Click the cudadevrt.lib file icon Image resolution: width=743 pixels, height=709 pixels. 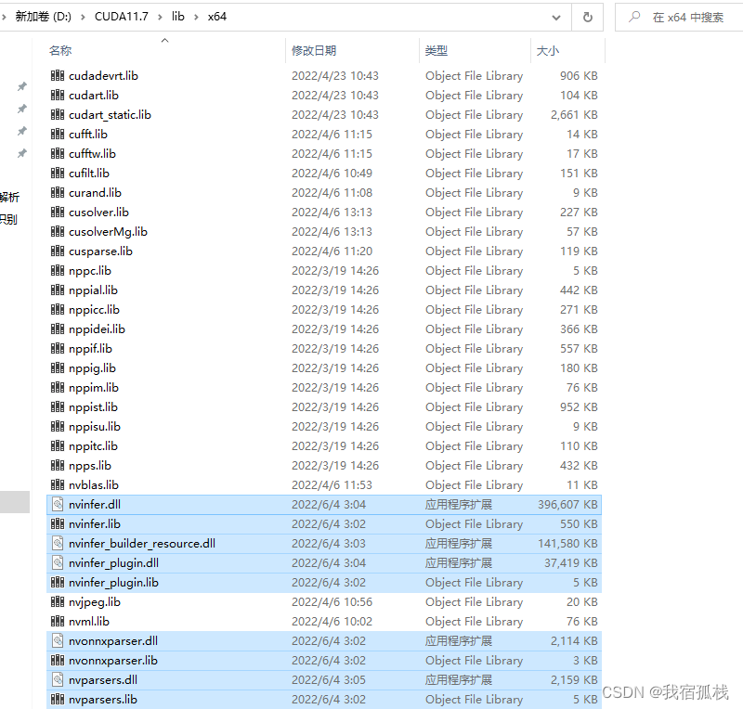58,75
